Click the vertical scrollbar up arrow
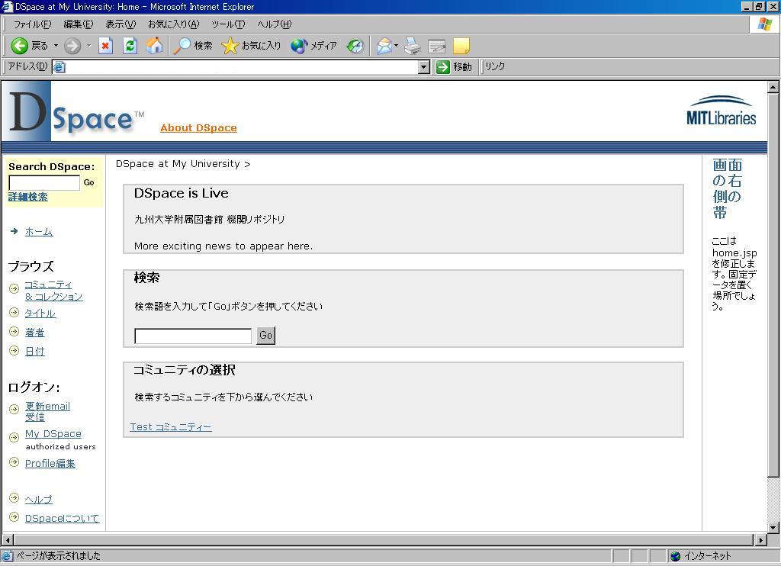The width and height of the screenshot is (781, 566). pyautogui.click(x=773, y=87)
